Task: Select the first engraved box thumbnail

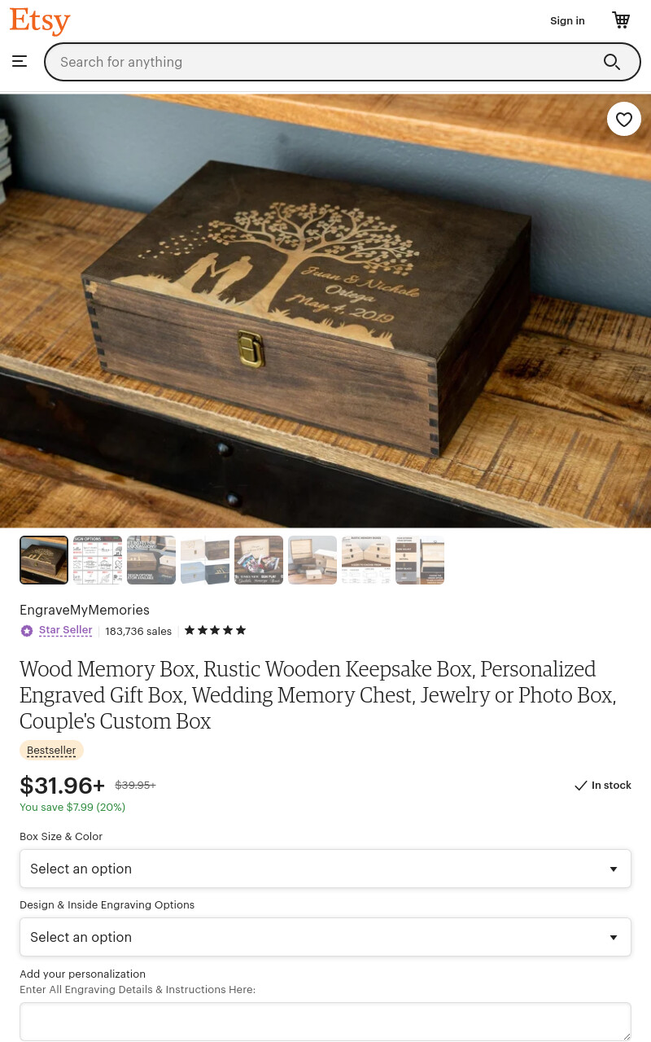Action: point(44,560)
